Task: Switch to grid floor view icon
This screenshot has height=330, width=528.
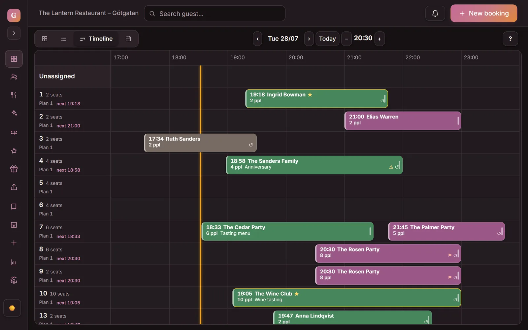Action: 45,39
